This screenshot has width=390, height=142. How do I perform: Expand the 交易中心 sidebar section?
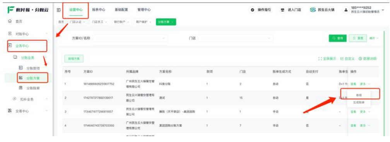27,111
